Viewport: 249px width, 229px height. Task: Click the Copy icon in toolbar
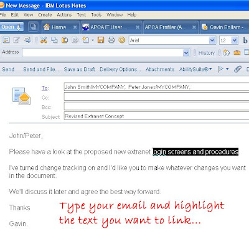point(54,40)
